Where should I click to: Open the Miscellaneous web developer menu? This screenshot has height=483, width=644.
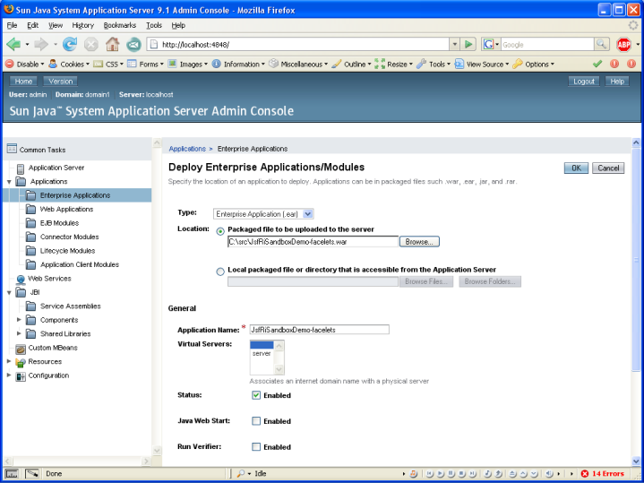click(x=298, y=65)
